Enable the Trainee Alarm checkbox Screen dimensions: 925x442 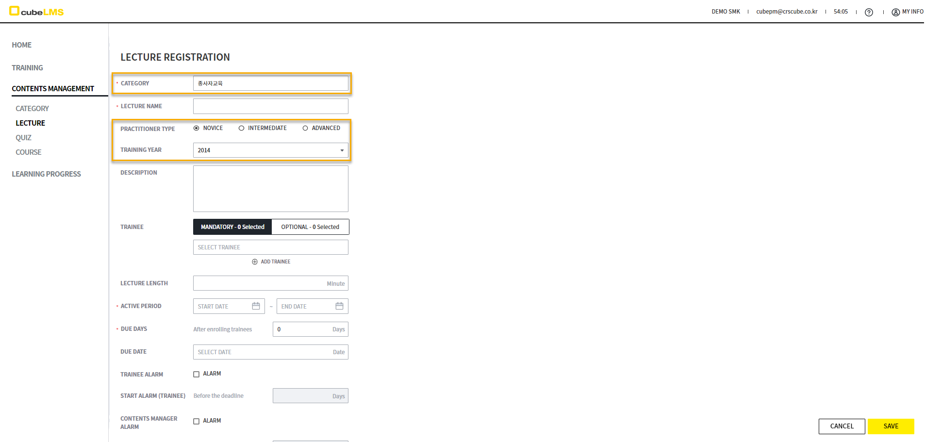197,374
